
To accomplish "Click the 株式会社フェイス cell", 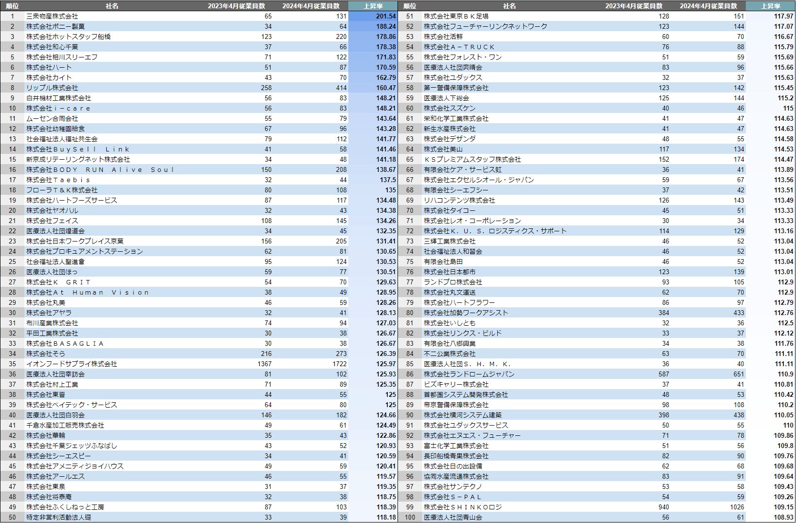I will point(112,221).
